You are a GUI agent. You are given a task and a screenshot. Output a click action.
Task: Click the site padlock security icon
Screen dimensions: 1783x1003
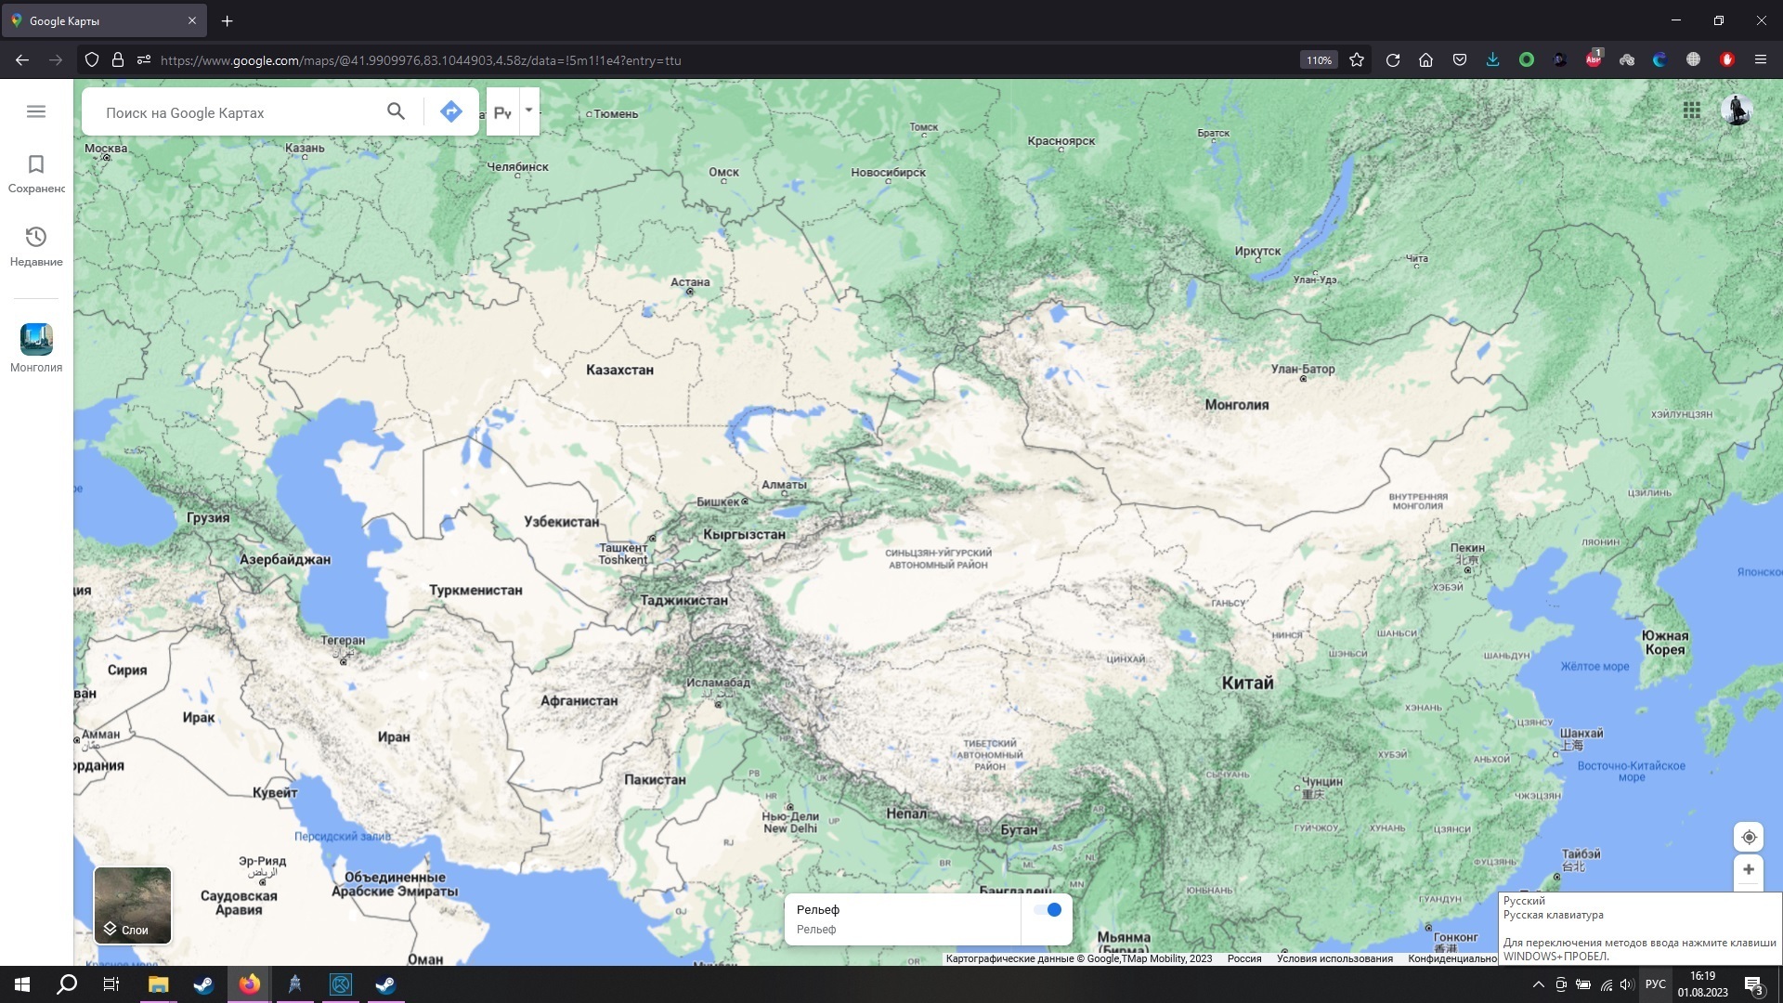coord(118,60)
